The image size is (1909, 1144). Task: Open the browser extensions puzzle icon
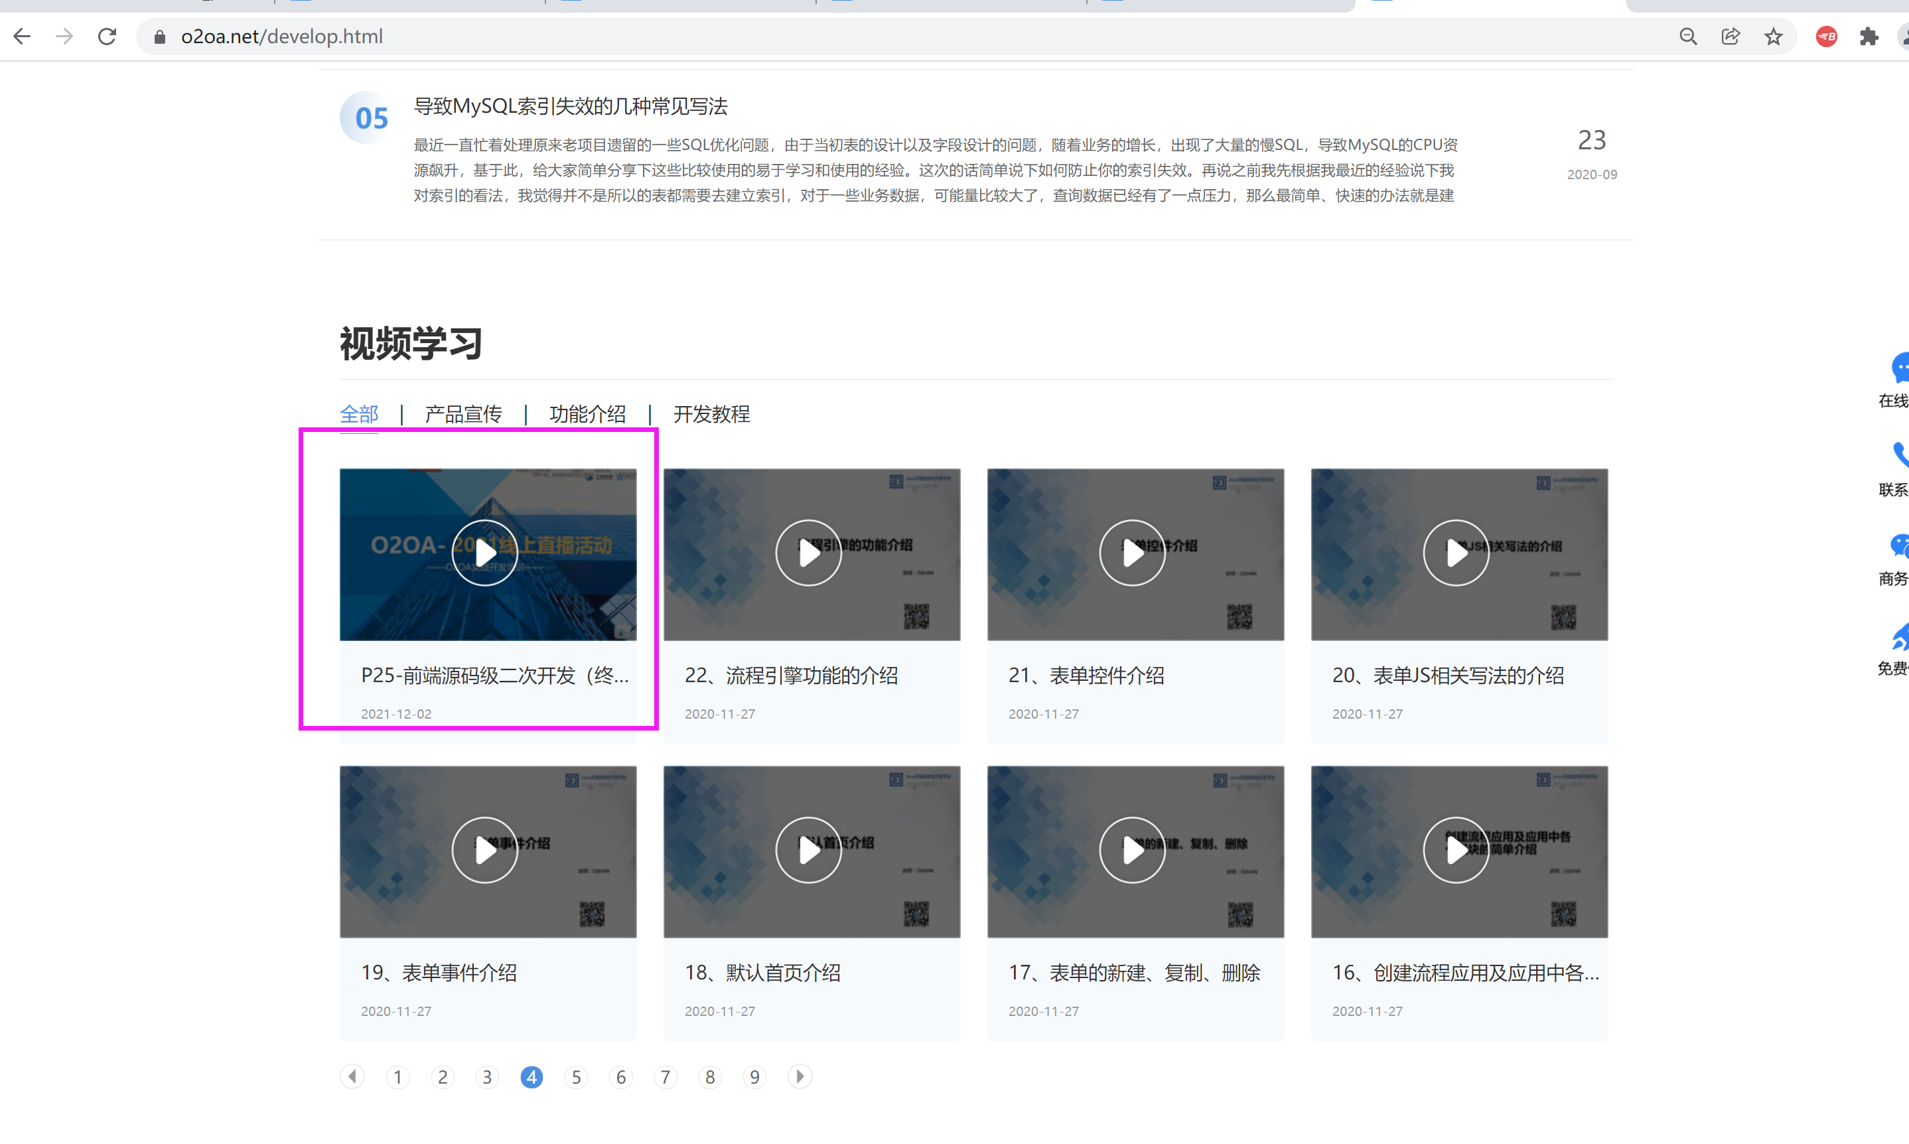coord(1869,36)
